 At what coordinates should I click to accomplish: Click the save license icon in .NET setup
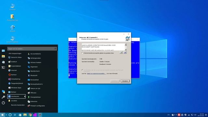(125, 53)
